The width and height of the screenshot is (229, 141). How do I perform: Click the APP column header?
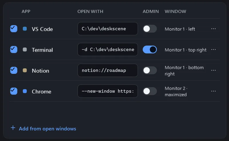(x=26, y=11)
